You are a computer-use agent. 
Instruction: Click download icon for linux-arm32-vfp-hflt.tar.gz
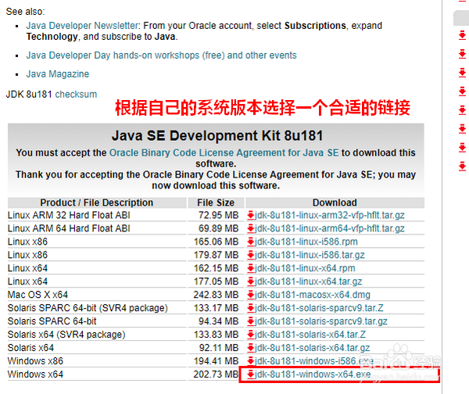pos(250,215)
